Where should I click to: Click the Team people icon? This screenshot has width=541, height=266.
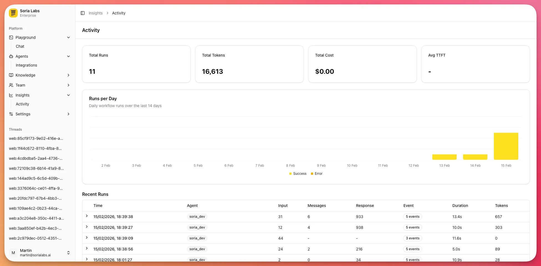click(x=11, y=85)
